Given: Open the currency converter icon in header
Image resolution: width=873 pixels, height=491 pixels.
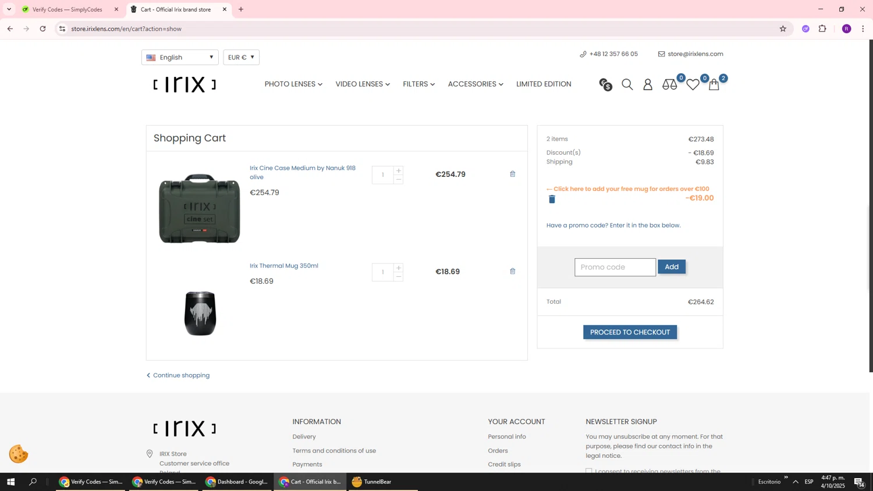Looking at the screenshot, I should [x=606, y=85].
